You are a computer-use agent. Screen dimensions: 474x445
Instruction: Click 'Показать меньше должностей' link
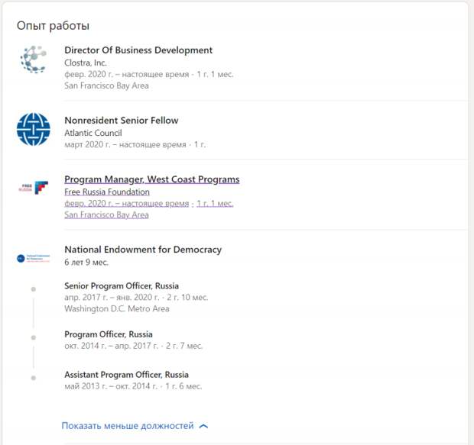[128, 426]
